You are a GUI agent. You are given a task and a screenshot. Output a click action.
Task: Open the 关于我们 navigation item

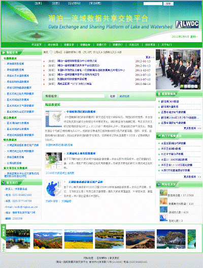pyautogui.click(x=166, y=45)
